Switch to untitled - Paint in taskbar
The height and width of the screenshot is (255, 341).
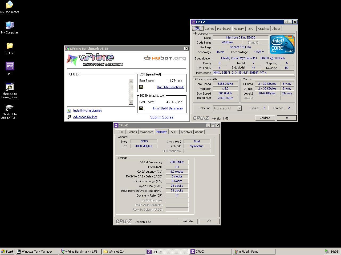pyautogui.click(x=254, y=252)
